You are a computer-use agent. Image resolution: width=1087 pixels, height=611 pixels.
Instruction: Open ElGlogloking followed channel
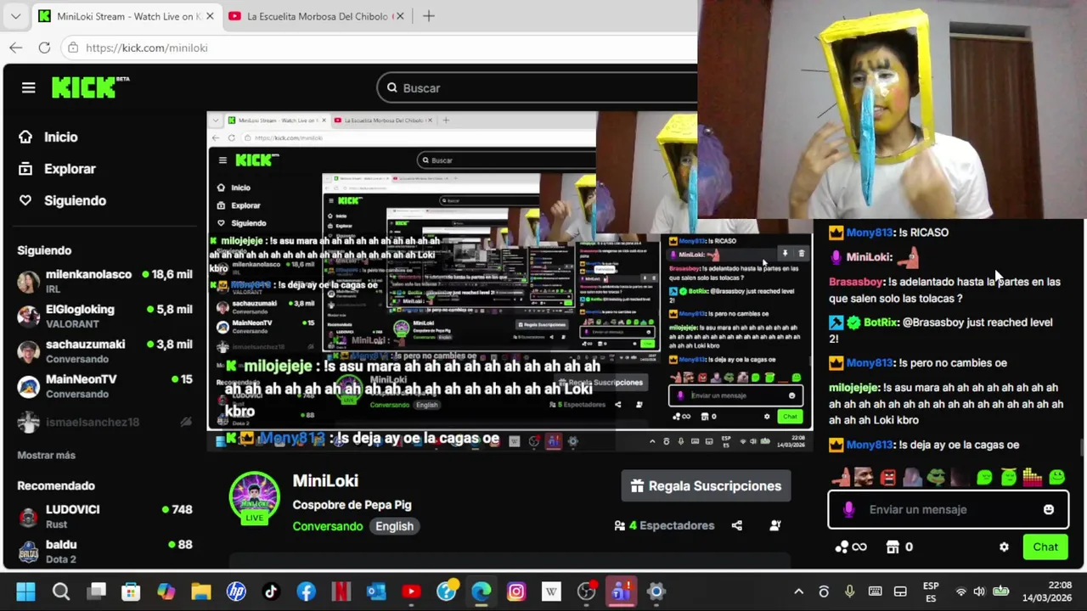(105, 316)
